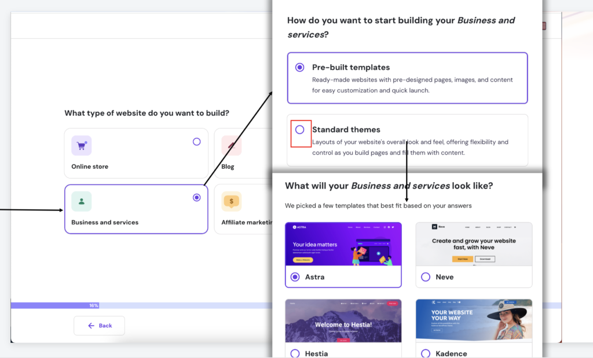The width and height of the screenshot is (593, 358).
Task: Open the Kadence template preview thumbnail
Action: coord(474,320)
